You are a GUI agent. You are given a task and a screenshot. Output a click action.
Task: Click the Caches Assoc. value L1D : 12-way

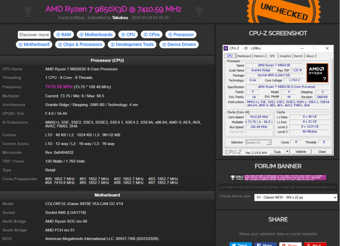tap(79, 144)
